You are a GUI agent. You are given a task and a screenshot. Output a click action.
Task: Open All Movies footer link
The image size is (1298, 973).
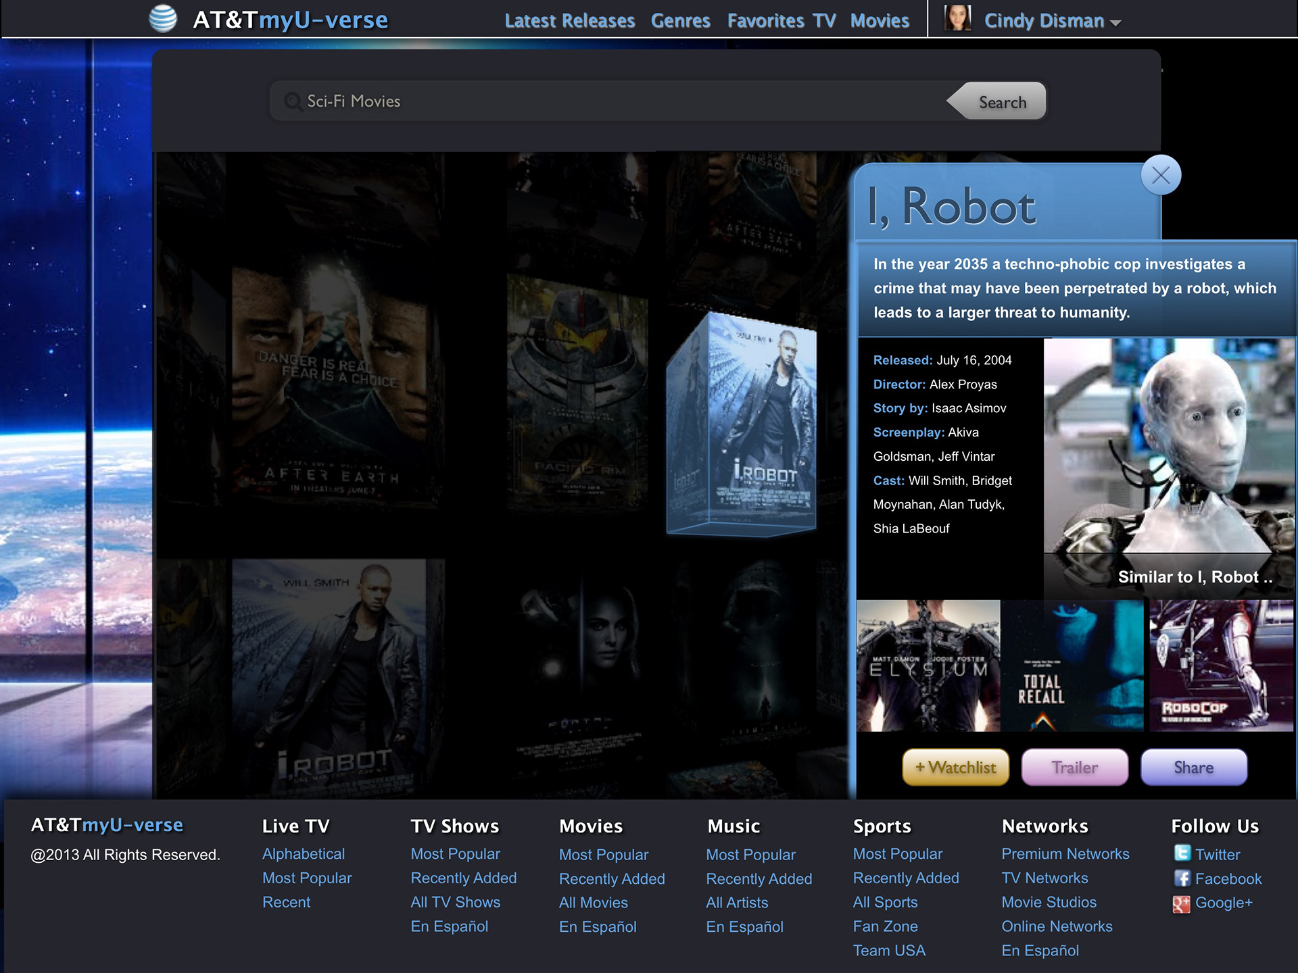[x=594, y=903]
